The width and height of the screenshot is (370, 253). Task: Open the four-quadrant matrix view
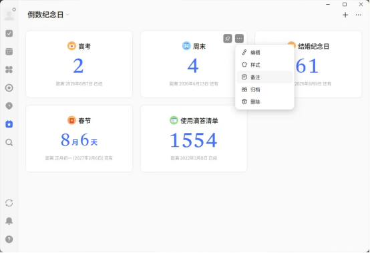9,69
